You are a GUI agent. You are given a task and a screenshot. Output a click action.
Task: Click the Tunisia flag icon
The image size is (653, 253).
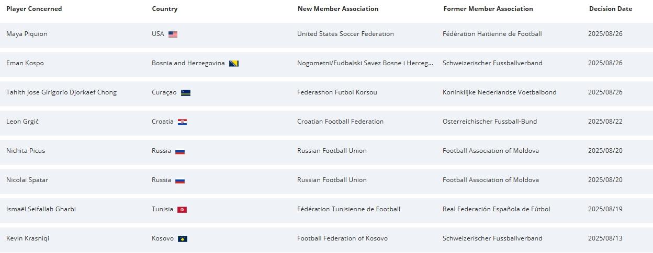click(x=182, y=210)
